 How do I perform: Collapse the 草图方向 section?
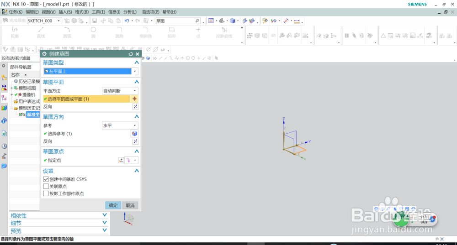[x=136, y=117]
